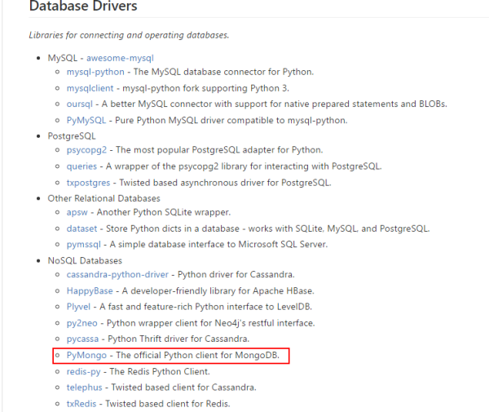The width and height of the screenshot is (489, 412).
Task: Open the txpostgres driver link
Action: click(88, 183)
